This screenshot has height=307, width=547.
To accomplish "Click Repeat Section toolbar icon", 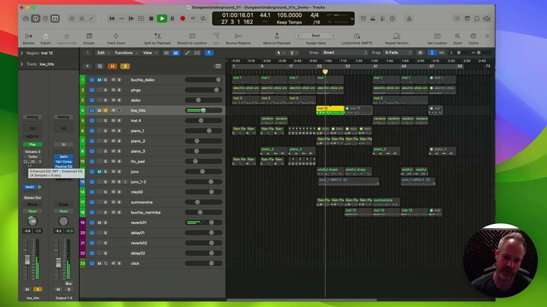I will (397, 36).
